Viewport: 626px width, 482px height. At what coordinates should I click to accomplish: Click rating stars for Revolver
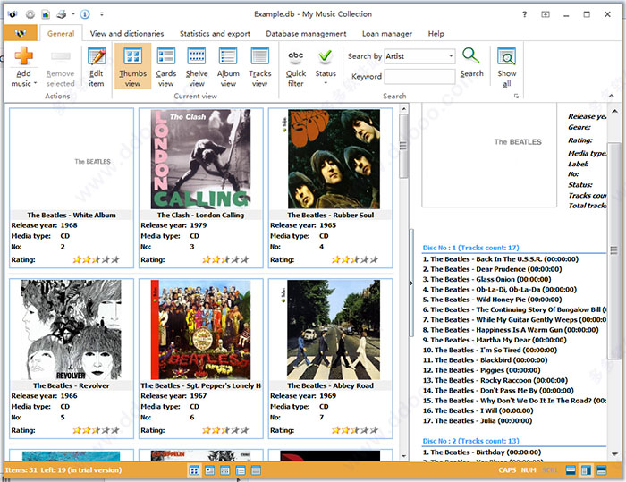click(96, 430)
